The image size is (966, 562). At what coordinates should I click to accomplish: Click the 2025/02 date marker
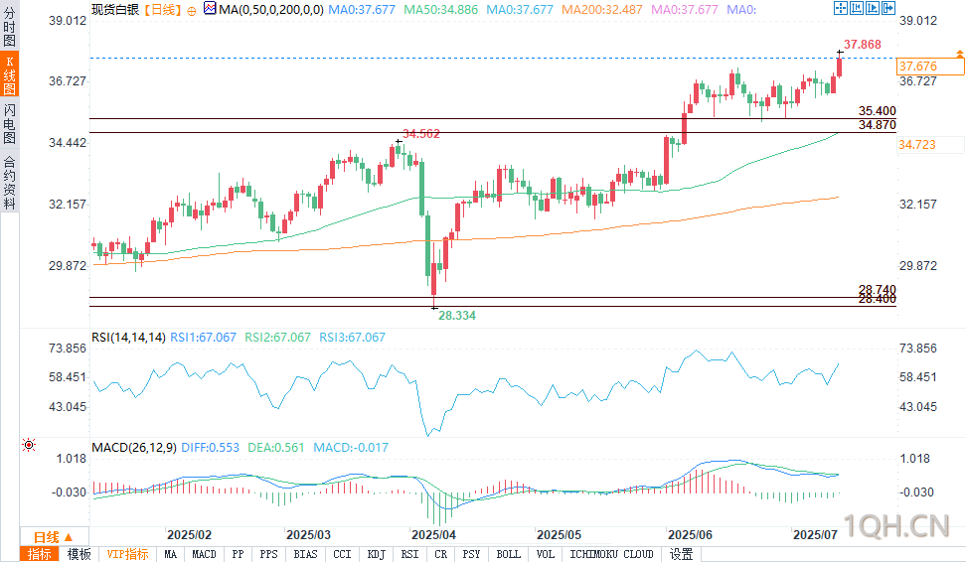(x=189, y=535)
